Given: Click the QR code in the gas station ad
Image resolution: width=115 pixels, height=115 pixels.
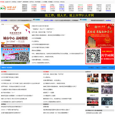Looking at the screenshot, I should click(24, 57).
